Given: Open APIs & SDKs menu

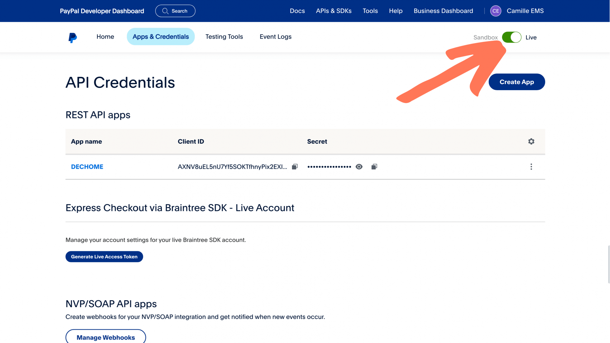Looking at the screenshot, I should click(x=334, y=11).
